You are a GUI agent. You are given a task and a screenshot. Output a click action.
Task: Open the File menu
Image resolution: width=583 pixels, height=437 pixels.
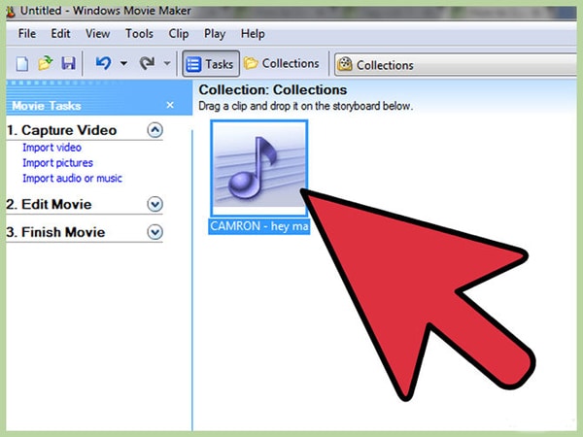coord(27,34)
